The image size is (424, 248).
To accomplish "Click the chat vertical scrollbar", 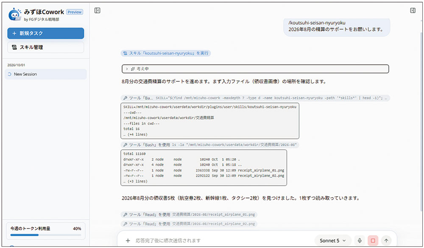I will point(421,122).
